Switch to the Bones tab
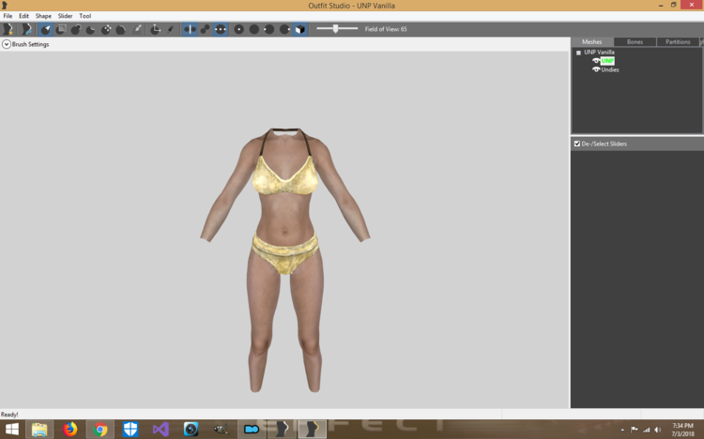Screen dimensions: 704x439 [x=635, y=42]
